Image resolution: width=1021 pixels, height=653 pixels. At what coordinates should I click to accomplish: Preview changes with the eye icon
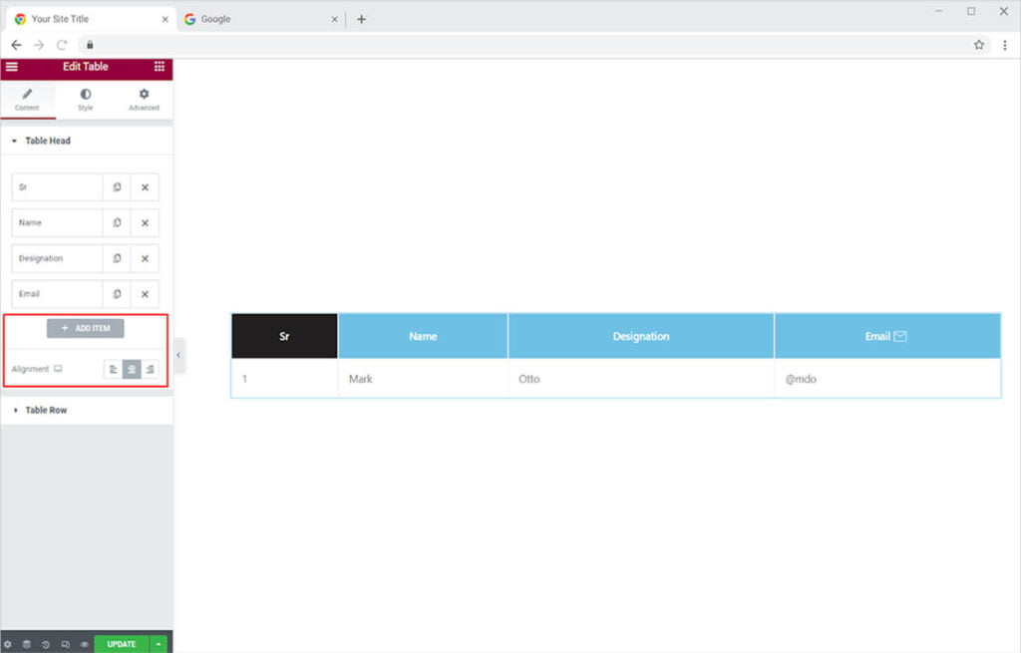84,644
